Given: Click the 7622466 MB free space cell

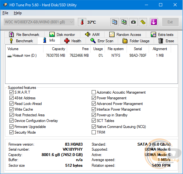Looking at the screenshot, I should click(x=79, y=55).
